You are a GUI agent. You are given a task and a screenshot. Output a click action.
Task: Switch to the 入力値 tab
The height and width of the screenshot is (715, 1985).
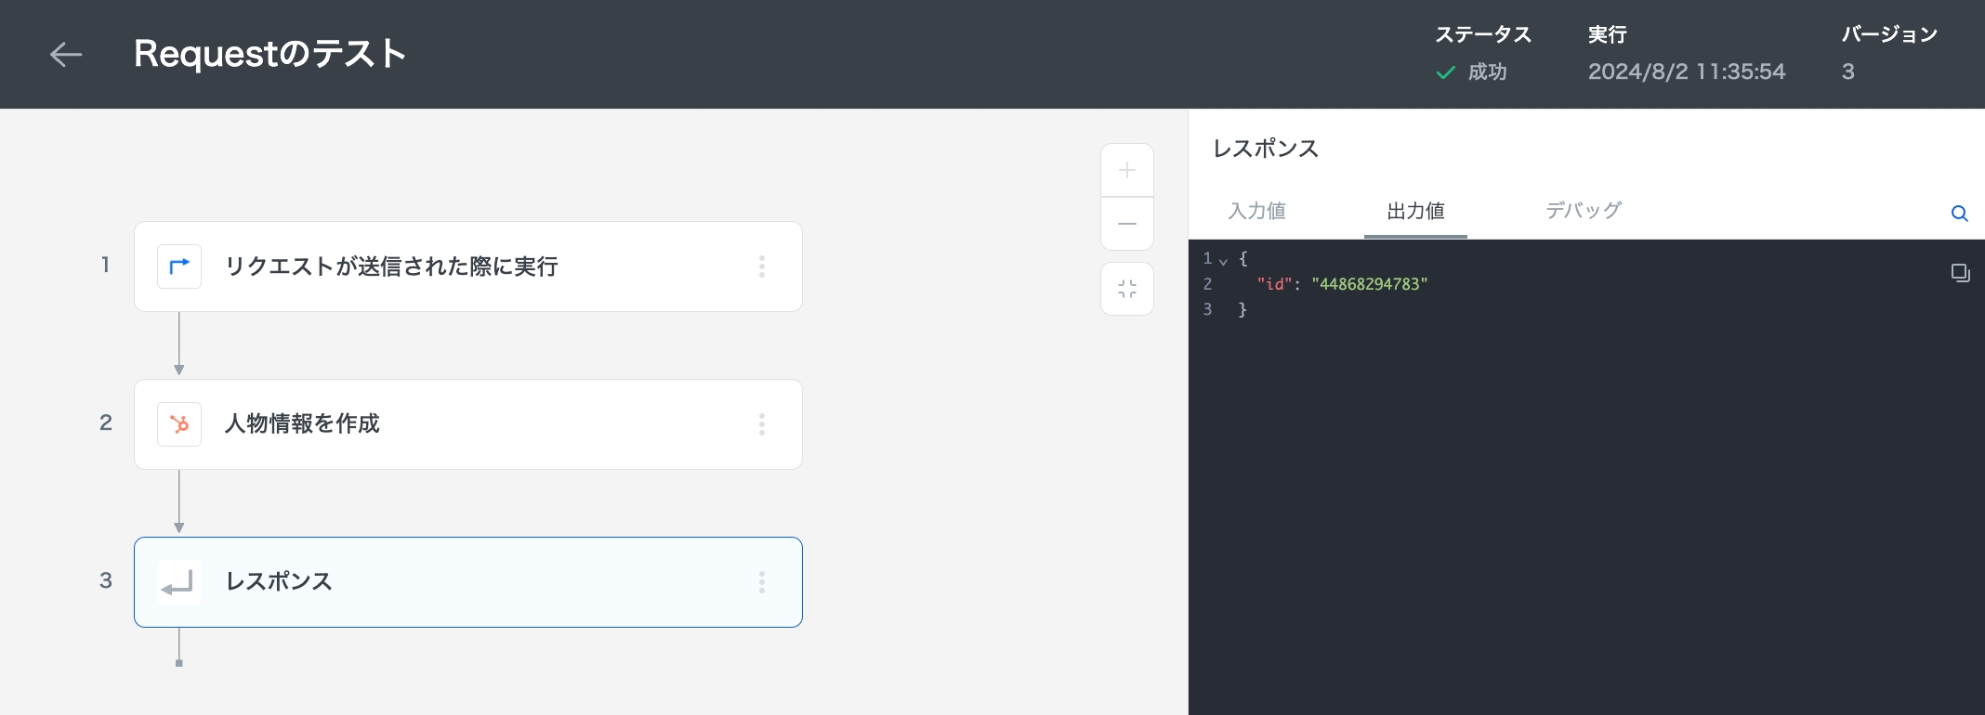click(x=1256, y=211)
